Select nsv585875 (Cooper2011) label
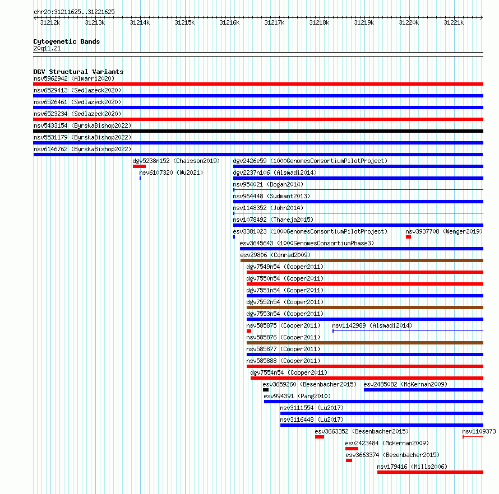This screenshot has height=494, width=499. point(284,325)
